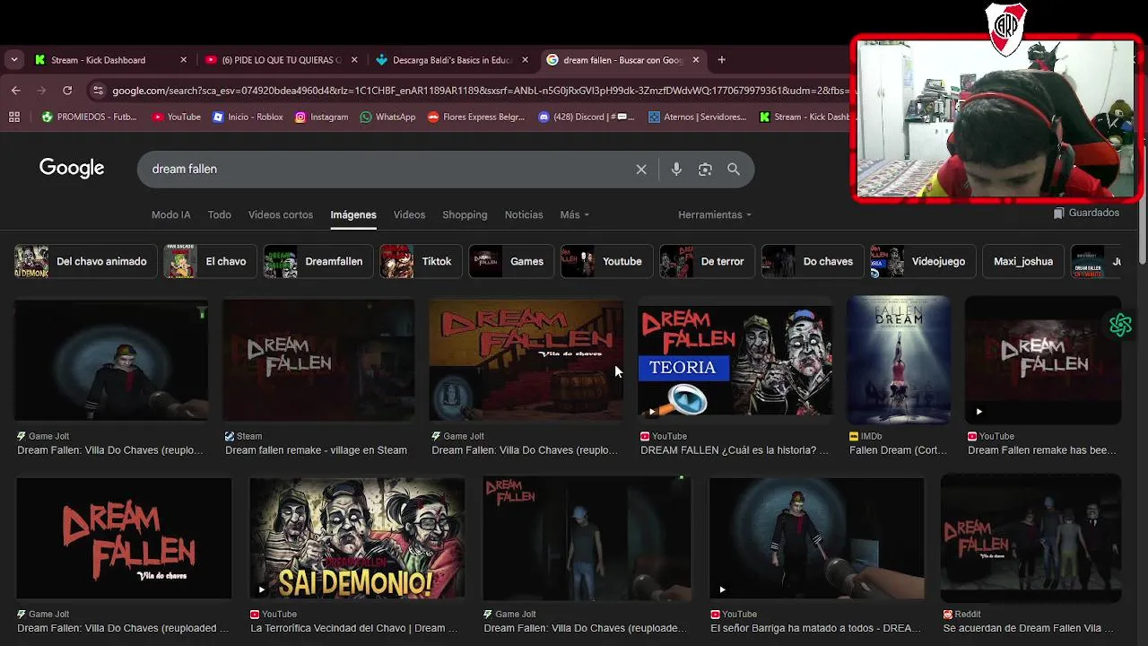Open the apps grid in bookmarks bar
1148x646 pixels.
(x=14, y=117)
